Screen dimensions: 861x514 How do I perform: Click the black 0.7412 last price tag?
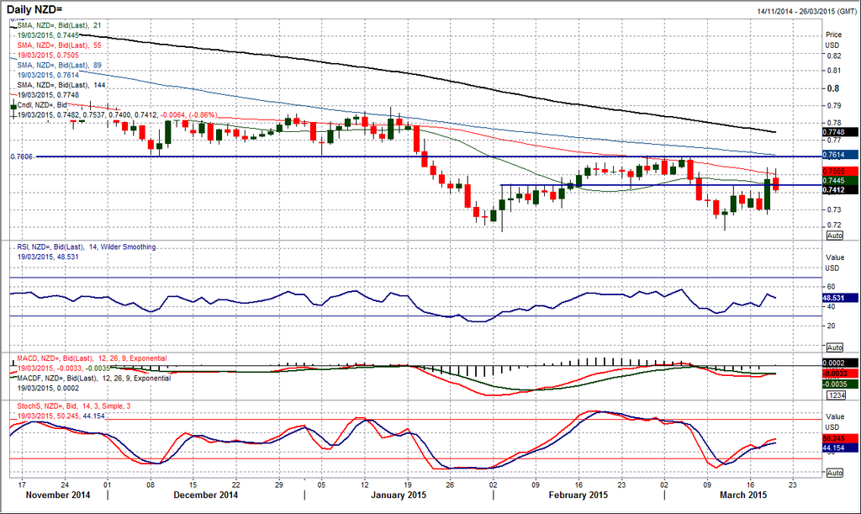pyautogui.click(x=840, y=190)
